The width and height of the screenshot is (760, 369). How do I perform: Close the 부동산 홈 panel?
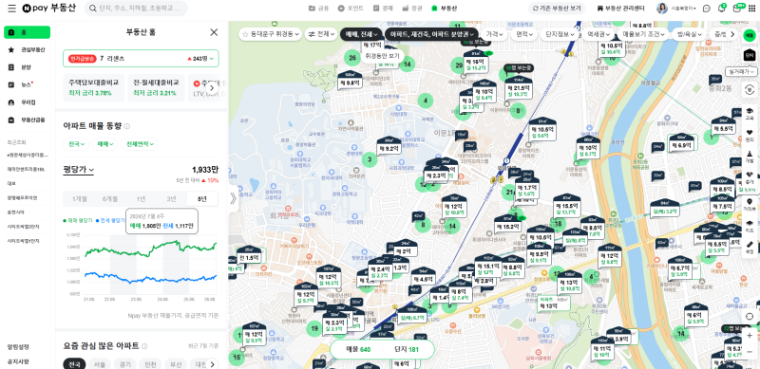click(214, 32)
